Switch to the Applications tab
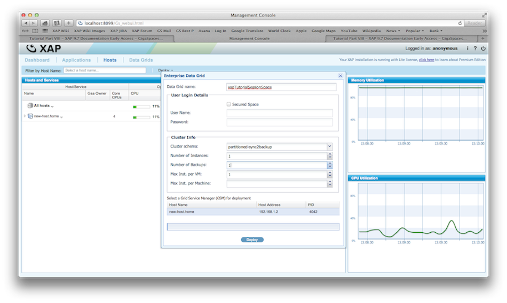The height and width of the screenshot is (303, 507). point(76,60)
